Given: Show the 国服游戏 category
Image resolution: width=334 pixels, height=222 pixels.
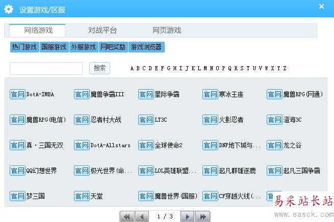Looking at the screenshot, I should point(54,47).
